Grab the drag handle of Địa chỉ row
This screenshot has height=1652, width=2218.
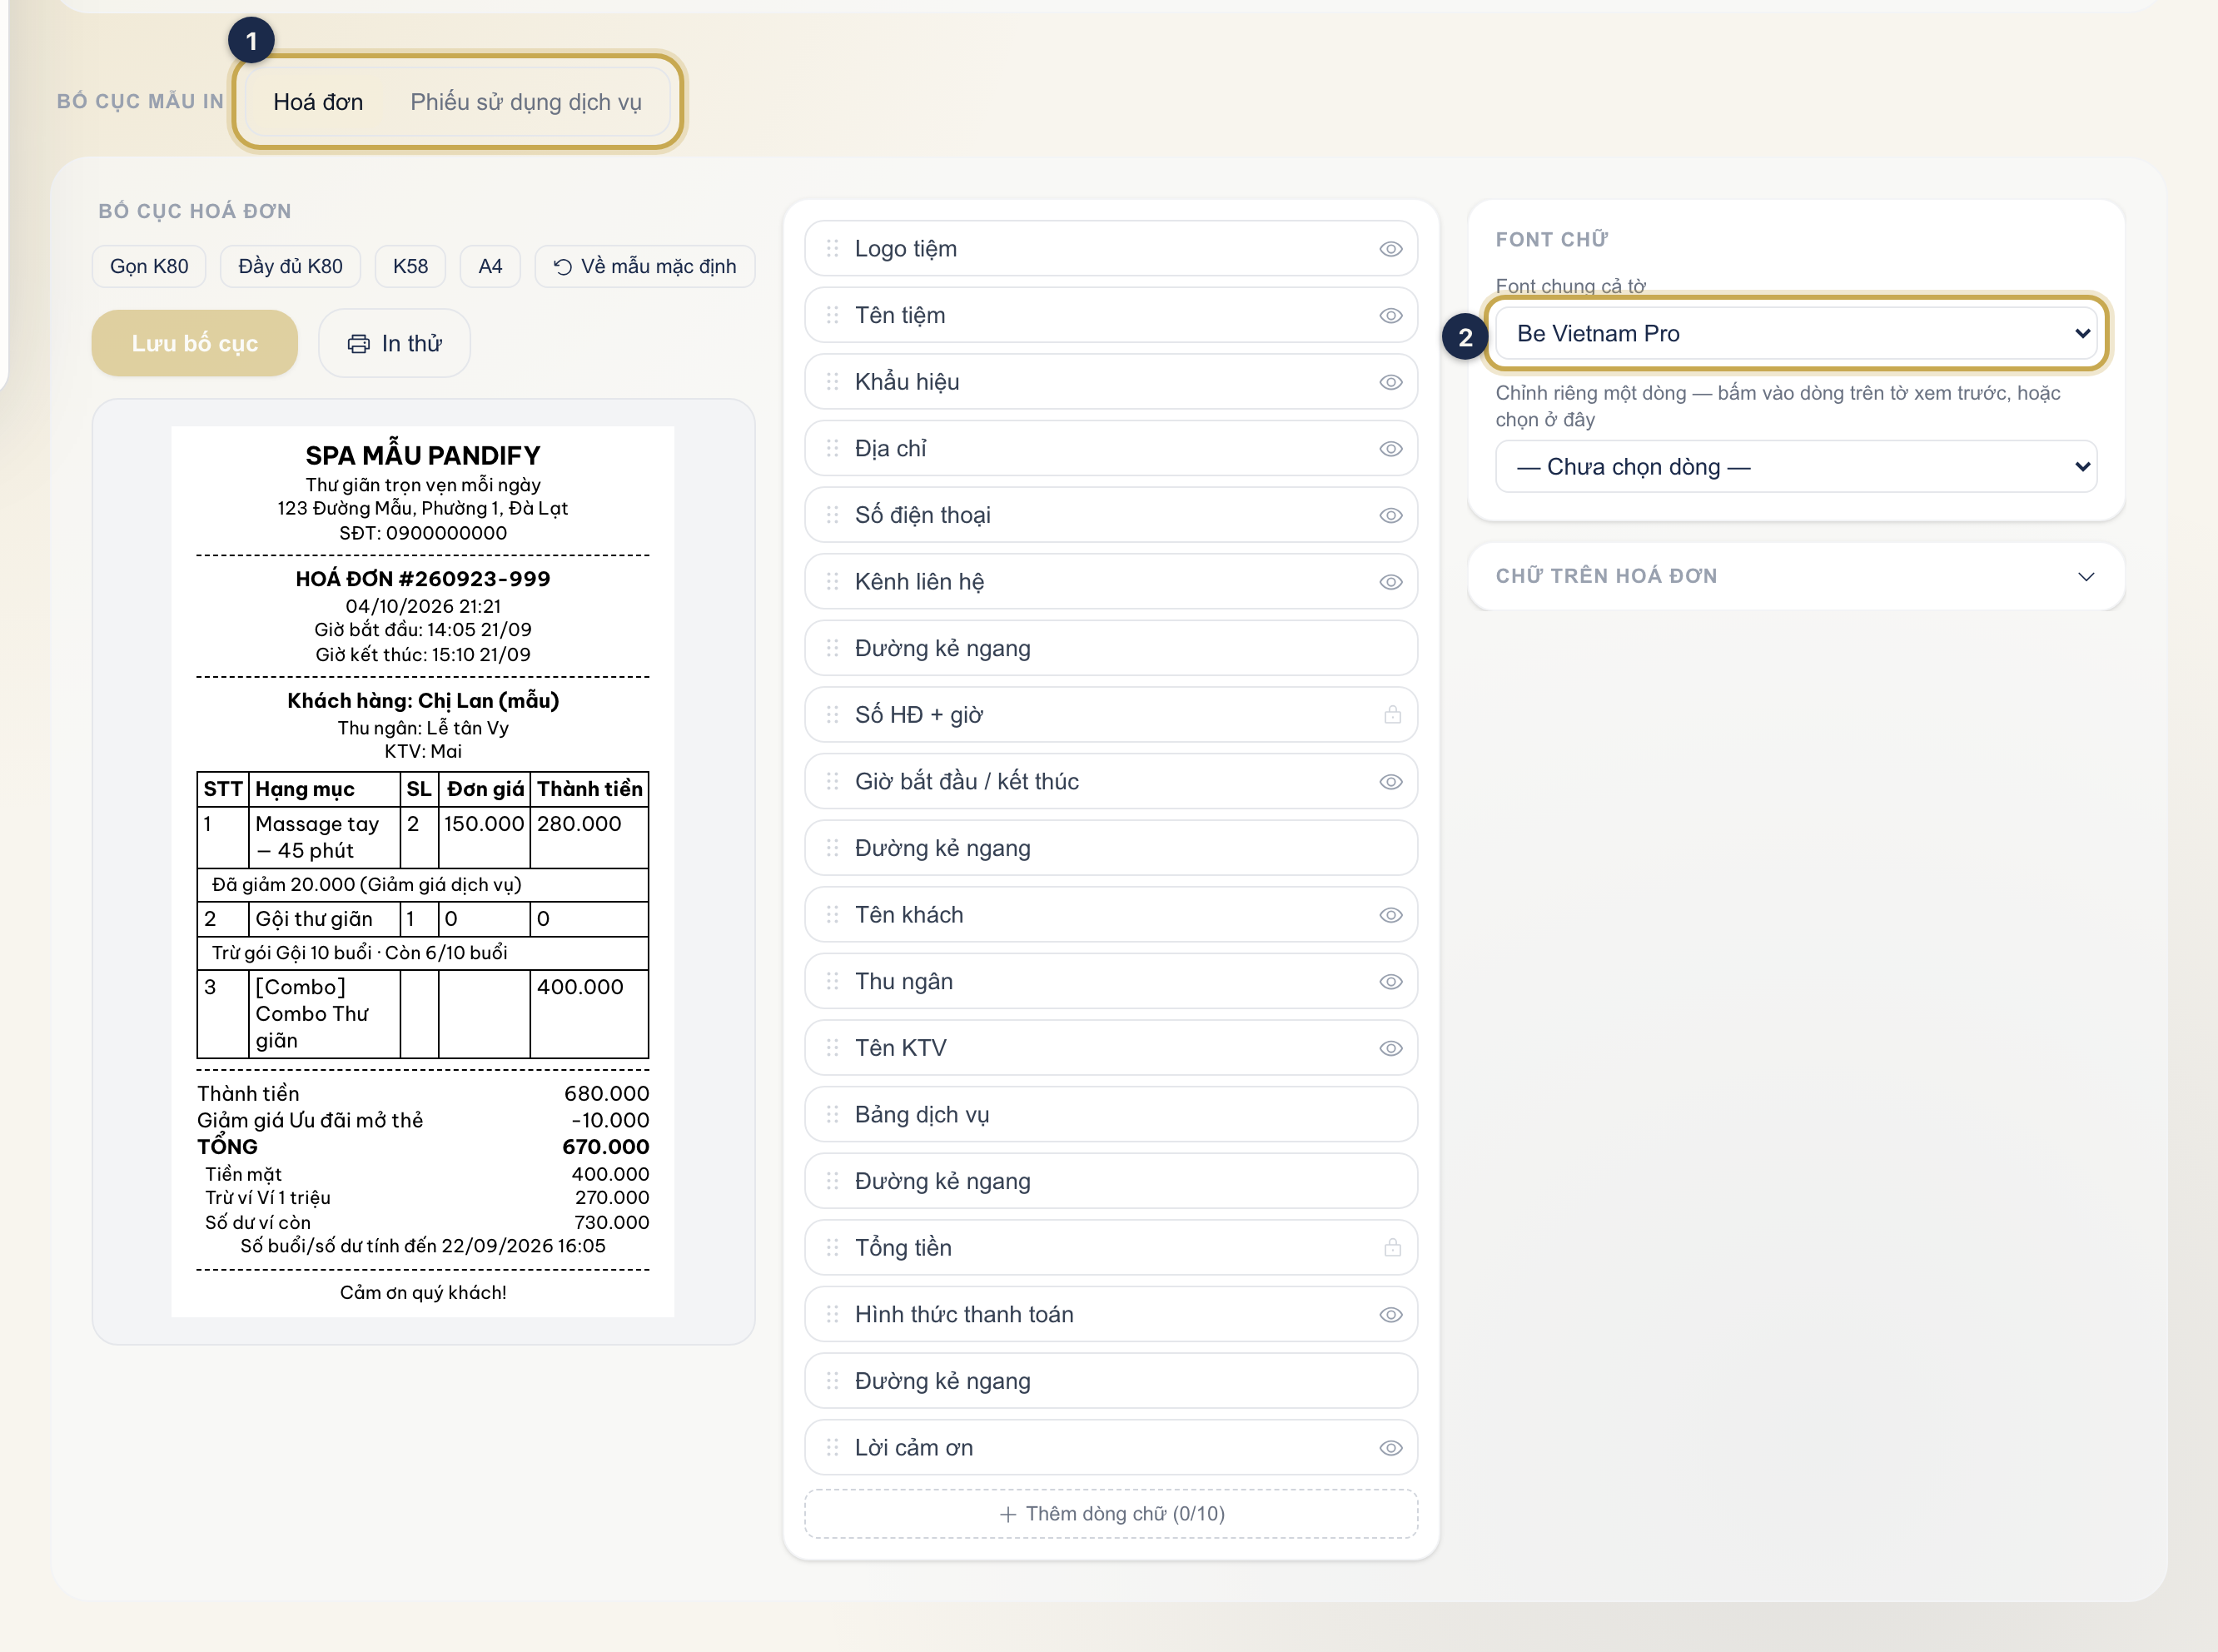[832, 448]
